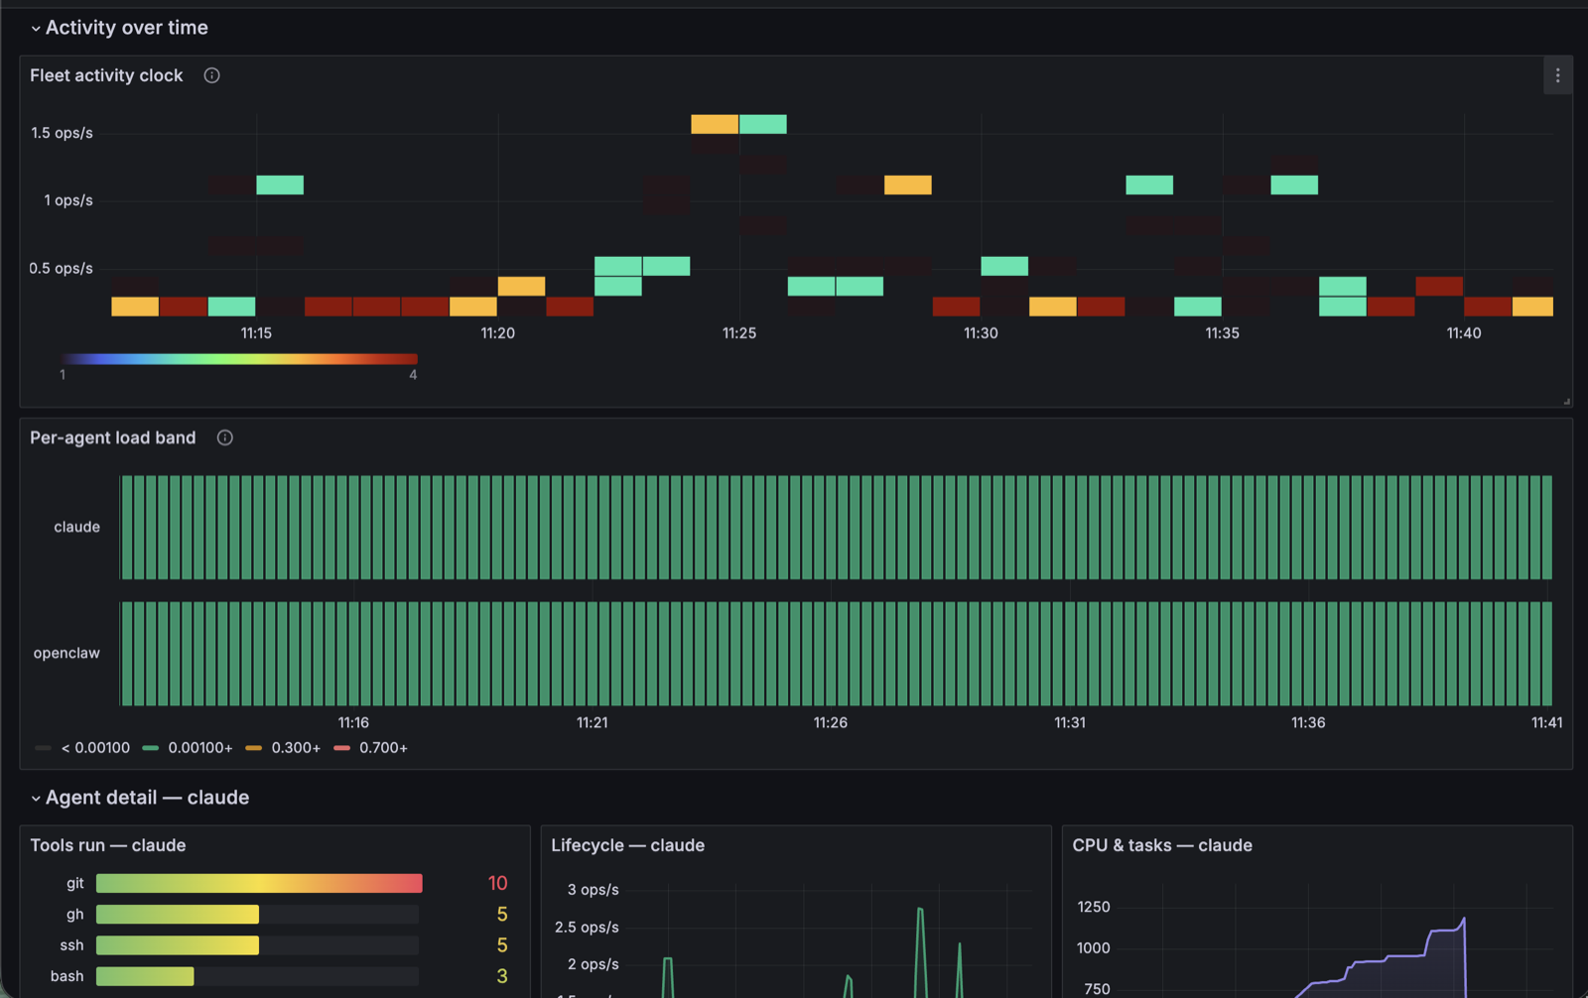The width and height of the screenshot is (1588, 998).
Task: Click the 'ssh' tool label
Action: coord(71,945)
